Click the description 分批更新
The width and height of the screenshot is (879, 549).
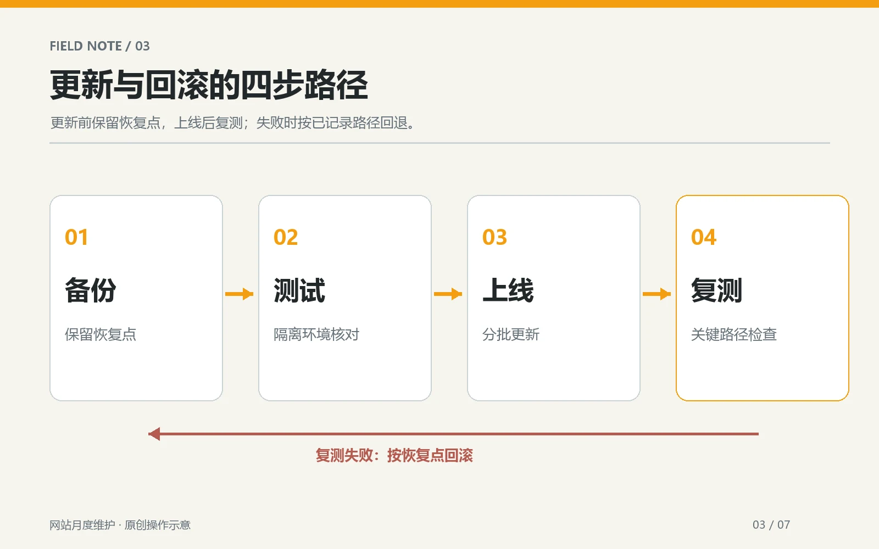[511, 334]
